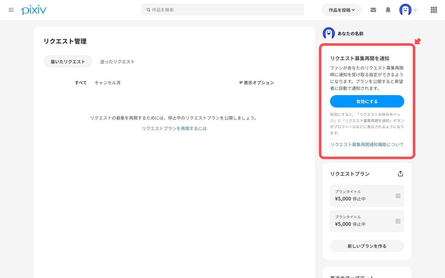The width and height of the screenshot is (445, 278).
Task: Enable notifications with the 有効にする button
Action: point(367,101)
